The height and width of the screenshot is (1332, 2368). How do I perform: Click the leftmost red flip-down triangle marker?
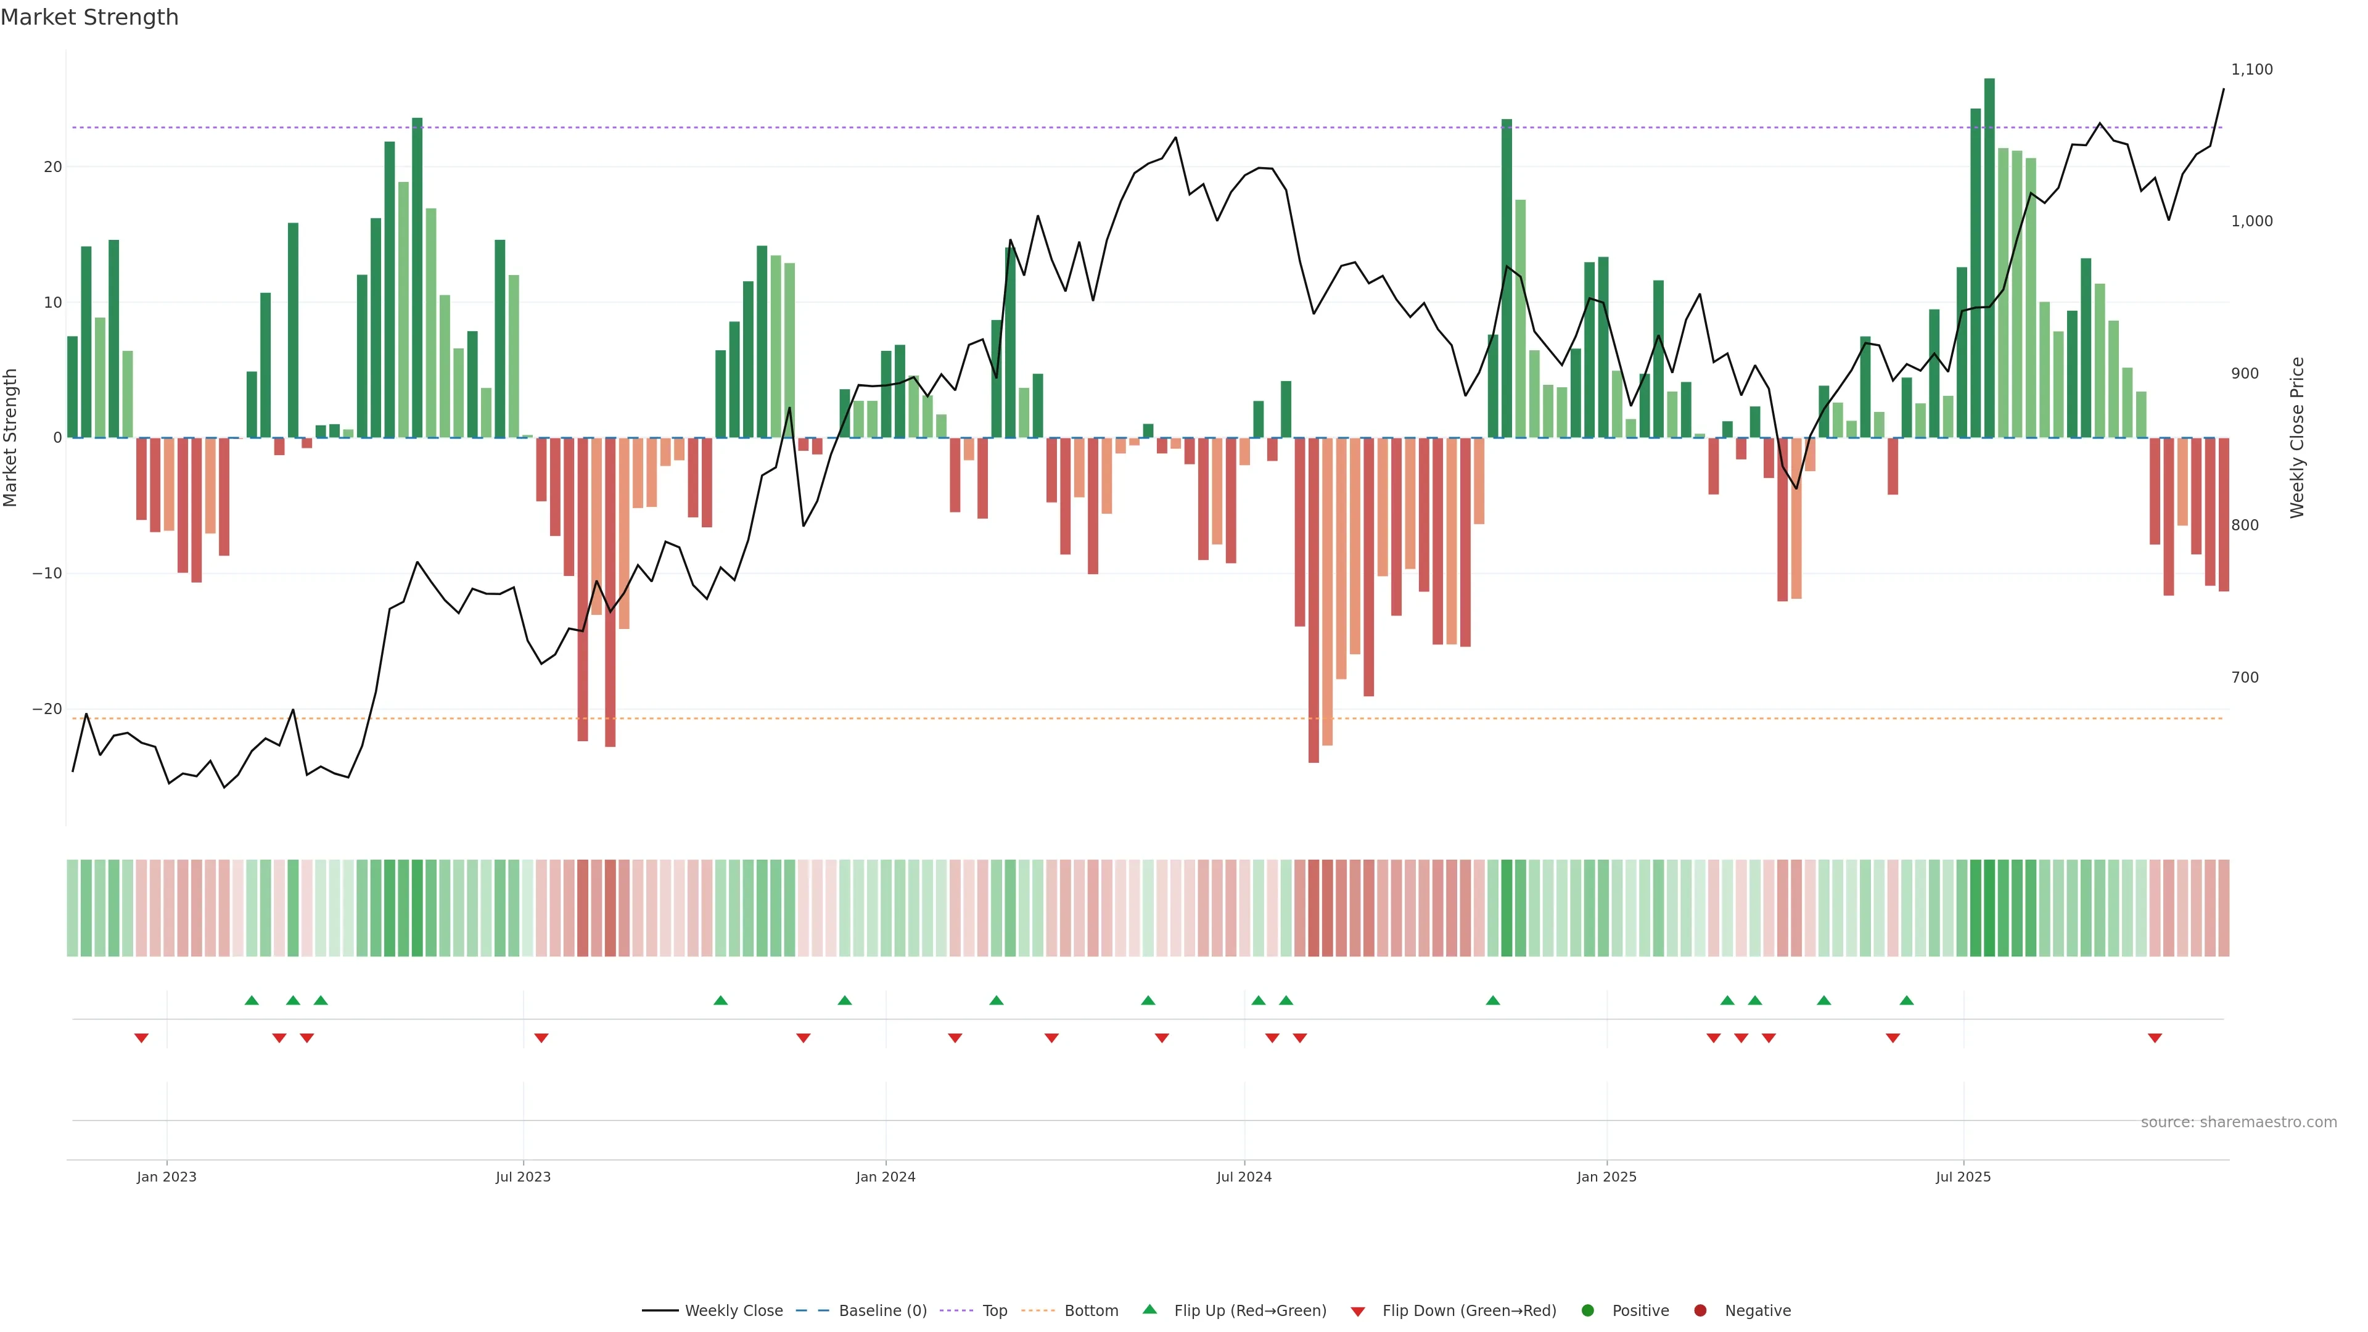pos(142,1038)
